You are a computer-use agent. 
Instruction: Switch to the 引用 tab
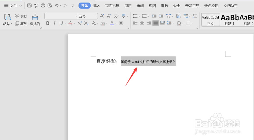click(x=128, y=6)
